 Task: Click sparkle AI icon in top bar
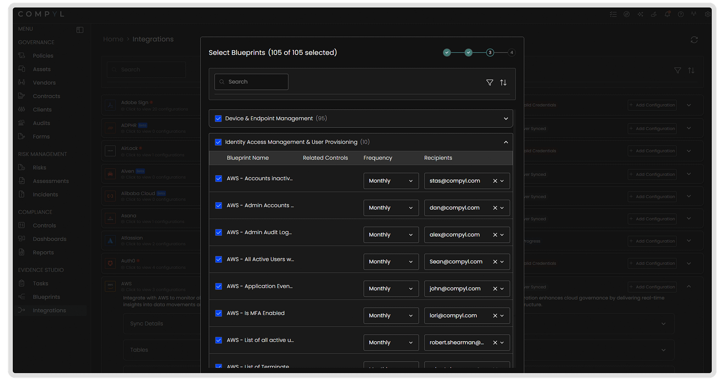[640, 14]
